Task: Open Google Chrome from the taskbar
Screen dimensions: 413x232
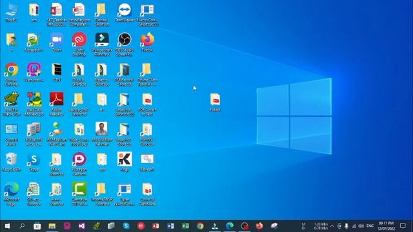Action: [200, 226]
